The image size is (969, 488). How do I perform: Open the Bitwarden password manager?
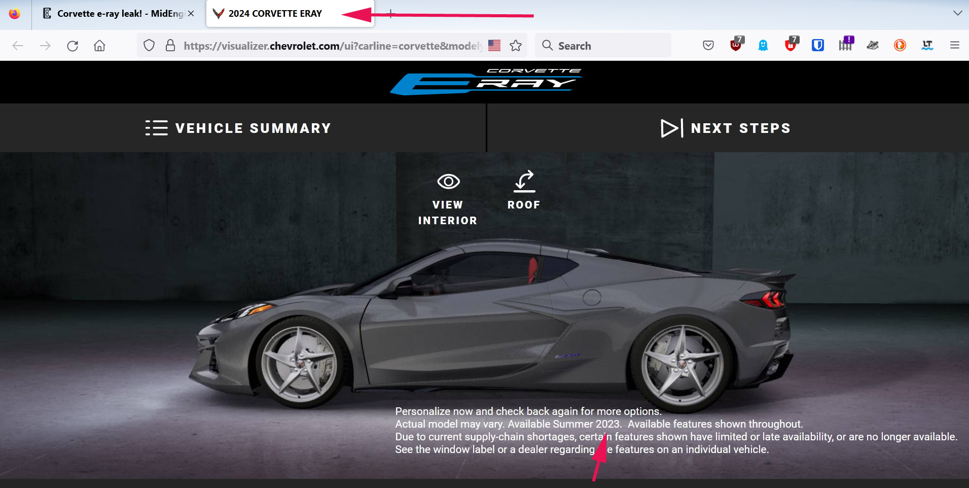[817, 46]
